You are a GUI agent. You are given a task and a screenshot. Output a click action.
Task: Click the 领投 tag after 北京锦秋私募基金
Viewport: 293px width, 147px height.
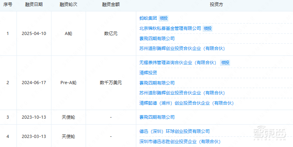(x=208, y=28)
